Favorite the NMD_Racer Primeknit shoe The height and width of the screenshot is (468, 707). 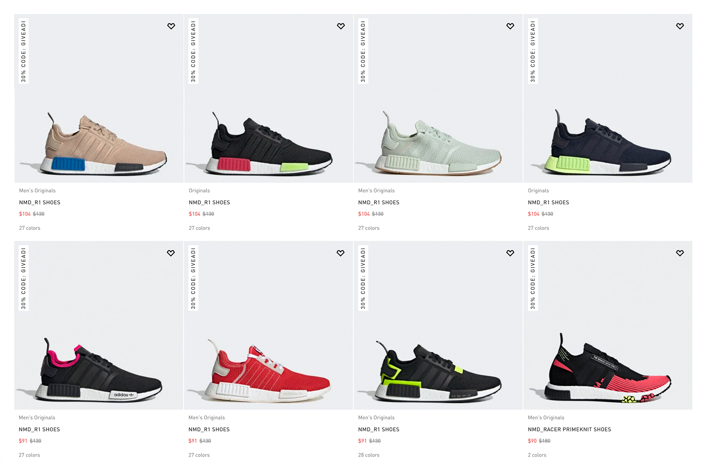coord(680,253)
